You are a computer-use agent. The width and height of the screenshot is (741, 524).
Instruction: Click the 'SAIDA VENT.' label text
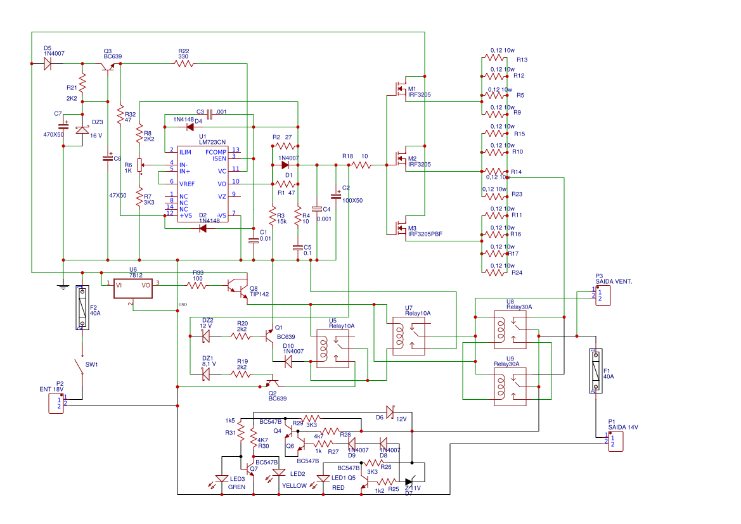pyautogui.click(x=614, y=281)
